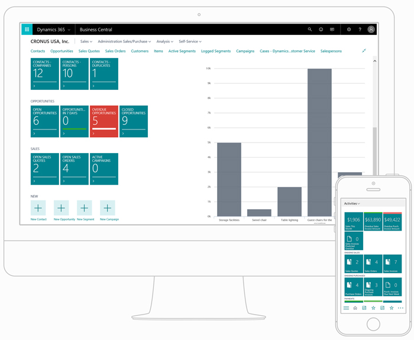Open the Customers navigation link
This screenshot has height=340, width=414.
(140, 51)
